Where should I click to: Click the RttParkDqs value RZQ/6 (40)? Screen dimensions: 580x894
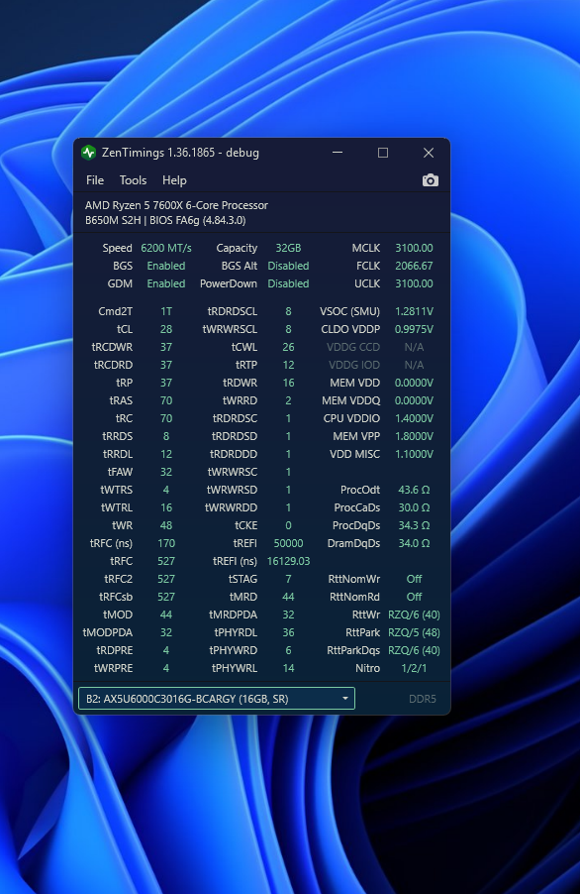(414, 650)
